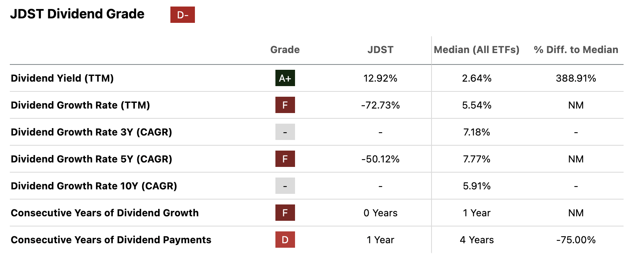Click F badge for Consecutive Years of Dividend Growth

pyautogui.click(x=285, y=213)
